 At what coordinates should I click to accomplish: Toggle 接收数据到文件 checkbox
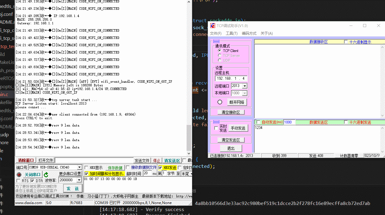coord(128,168)
